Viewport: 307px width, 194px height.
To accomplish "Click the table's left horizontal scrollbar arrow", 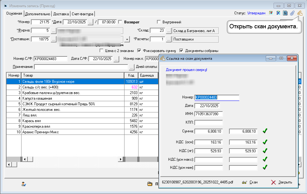I will (x=9, y=164).
